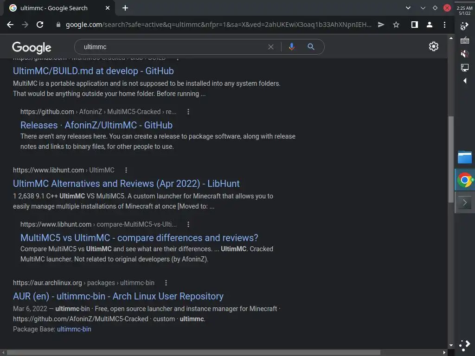This screenshot has width=475, height=356.
Task: Open MultiMC5 vs UltimMC compare result
Action: 139,238
